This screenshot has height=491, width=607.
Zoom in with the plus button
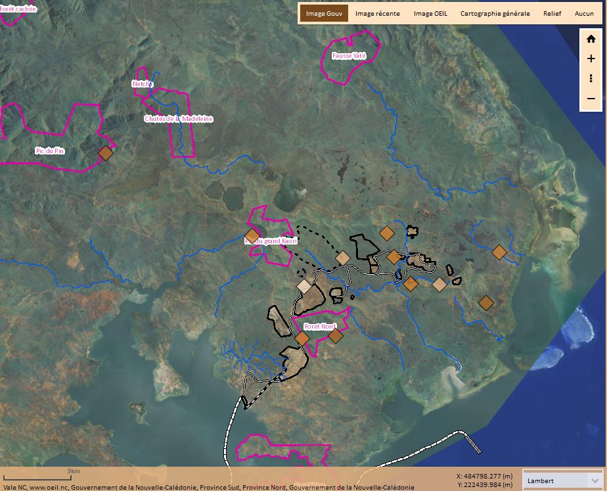pyautogui.click(x=591, y=59)
